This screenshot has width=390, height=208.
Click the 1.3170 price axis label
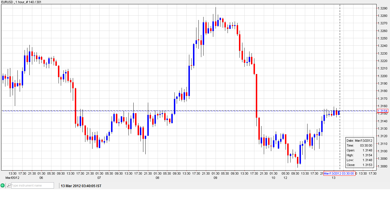[x=383, y=99]
